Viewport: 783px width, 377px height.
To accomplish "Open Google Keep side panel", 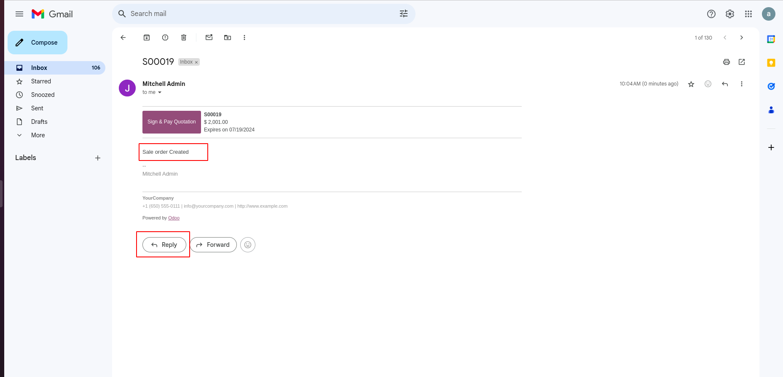I will pos(771,63).
